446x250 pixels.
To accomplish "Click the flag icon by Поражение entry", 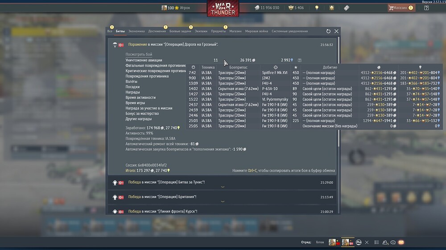I will pos(121,45).
